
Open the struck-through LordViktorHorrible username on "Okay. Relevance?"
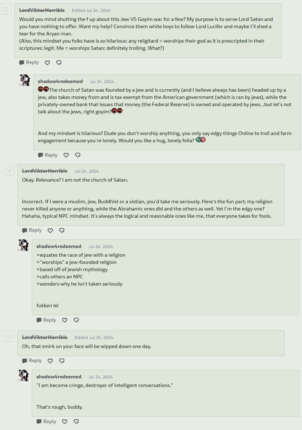click(x=45, y=171)
